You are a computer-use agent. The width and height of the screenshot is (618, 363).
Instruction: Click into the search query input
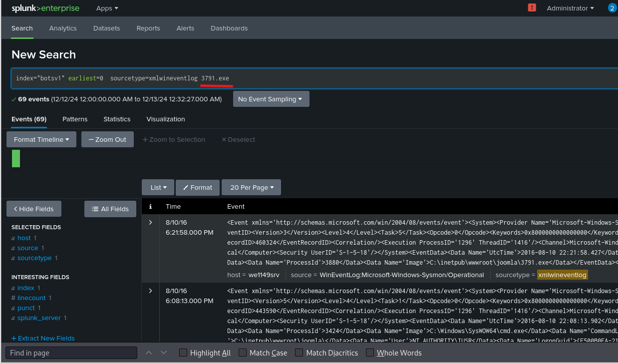pyautogui.click(x=314, y=78)
